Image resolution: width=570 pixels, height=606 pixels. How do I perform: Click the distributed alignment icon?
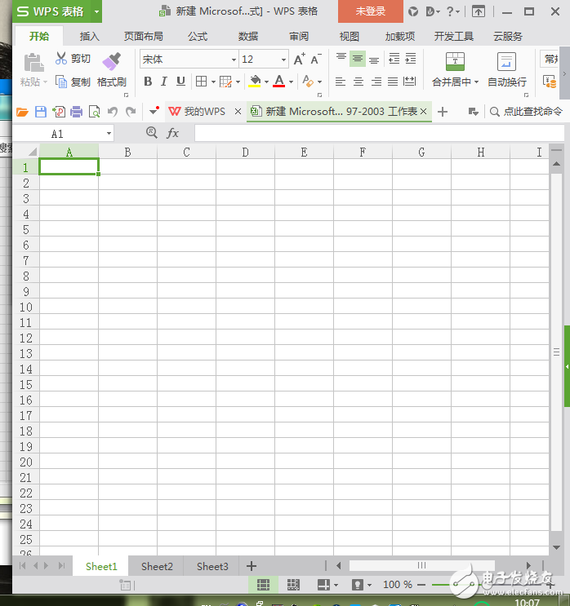[409, 82]
